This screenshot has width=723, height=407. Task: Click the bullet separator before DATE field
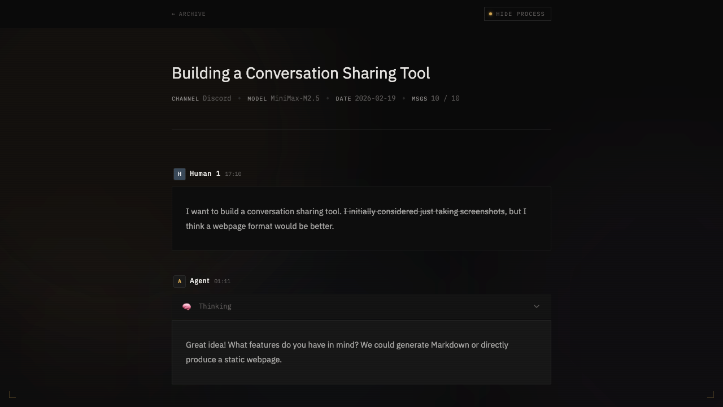click(326, 98)
